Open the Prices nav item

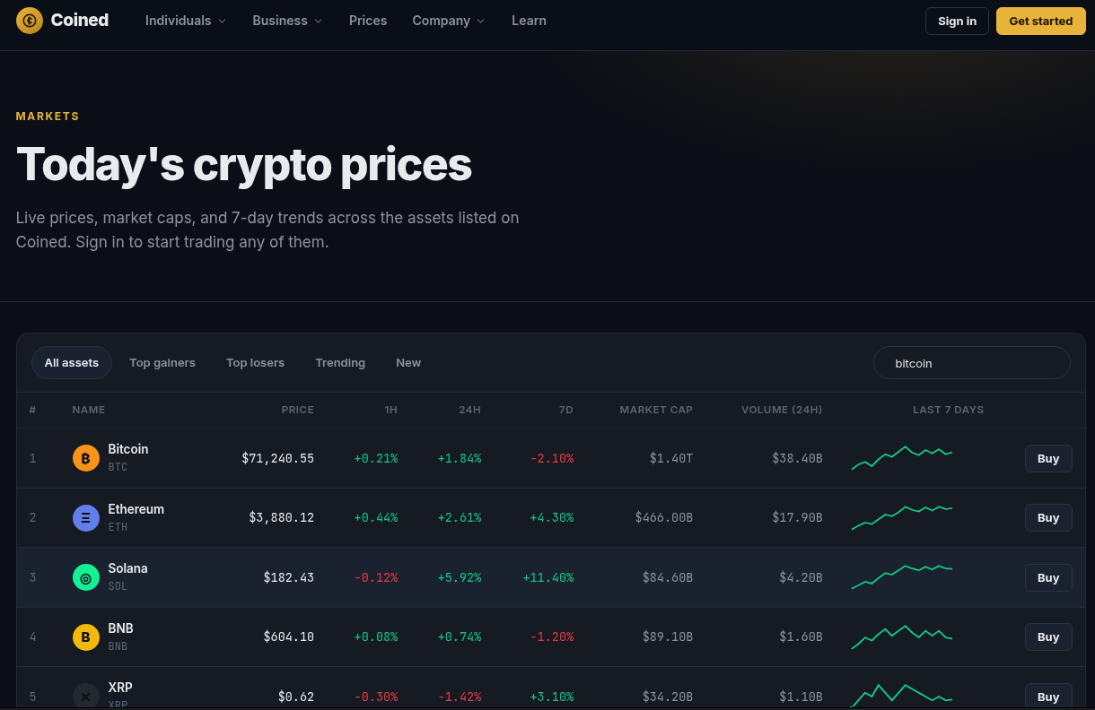tap(368, 21)
